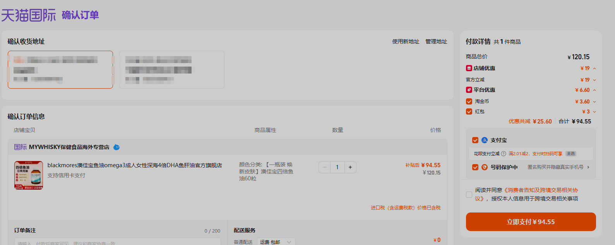Screen dimensions: 615x245
Task: Click the Alipay logo icon
Action: [x=485, y=140]
